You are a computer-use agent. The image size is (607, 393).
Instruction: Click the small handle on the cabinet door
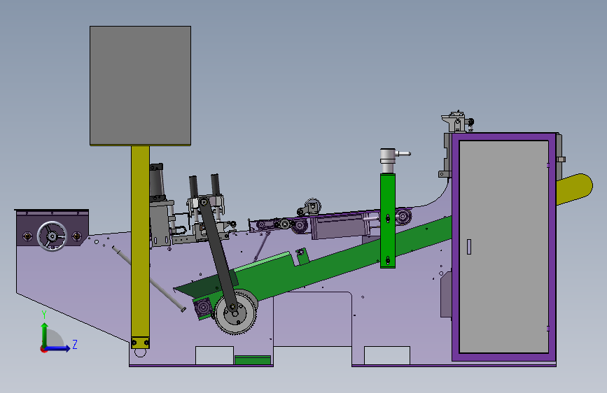tap(469, 247)
